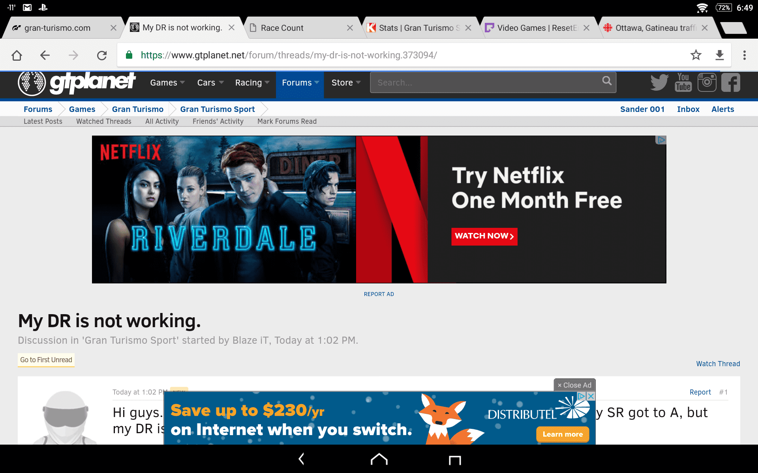This screenshot has width=758, height=473.
Task: Open the GTPlanet Instagram icon
Action: click(707, 82)
